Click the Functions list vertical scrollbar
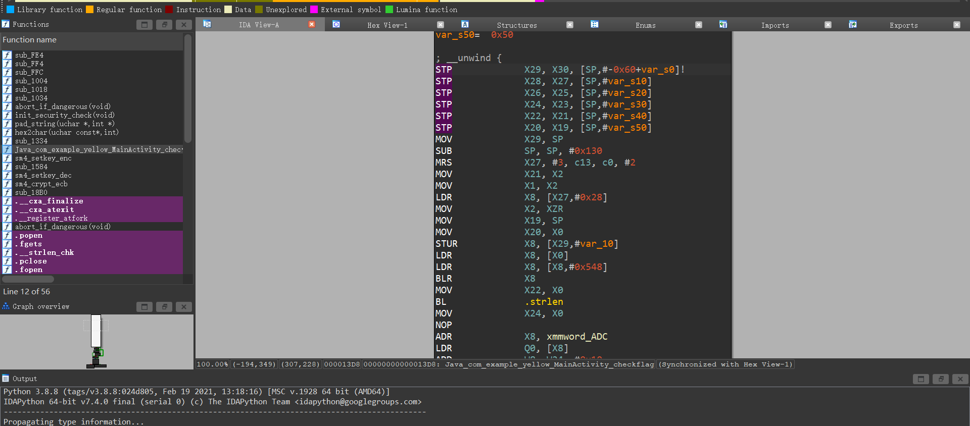970x426 pixels. tap(188, 88)
